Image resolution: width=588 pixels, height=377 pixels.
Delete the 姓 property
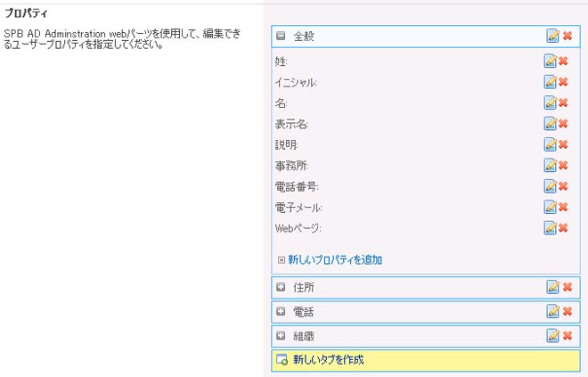coord(563,61)
